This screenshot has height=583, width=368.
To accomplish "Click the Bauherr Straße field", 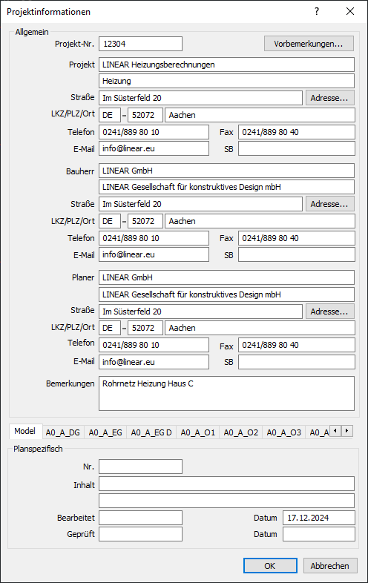I will 200,204.
